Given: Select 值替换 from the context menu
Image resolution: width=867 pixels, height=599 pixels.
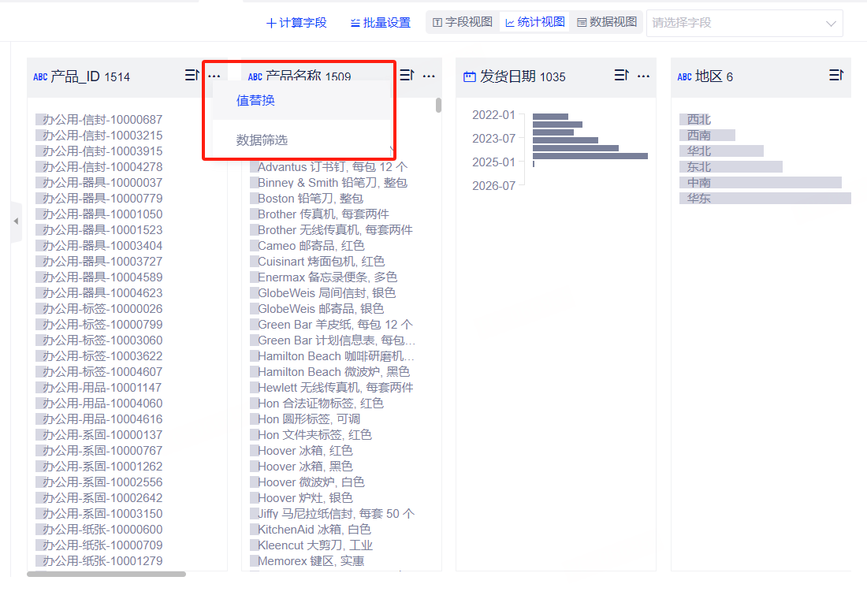Looking at the screenshot, I should click(x=256, y=101).
